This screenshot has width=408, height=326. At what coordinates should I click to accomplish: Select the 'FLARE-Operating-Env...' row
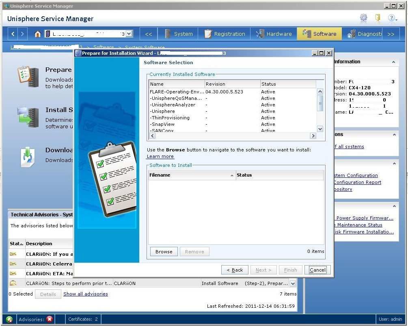pos(232,92)
